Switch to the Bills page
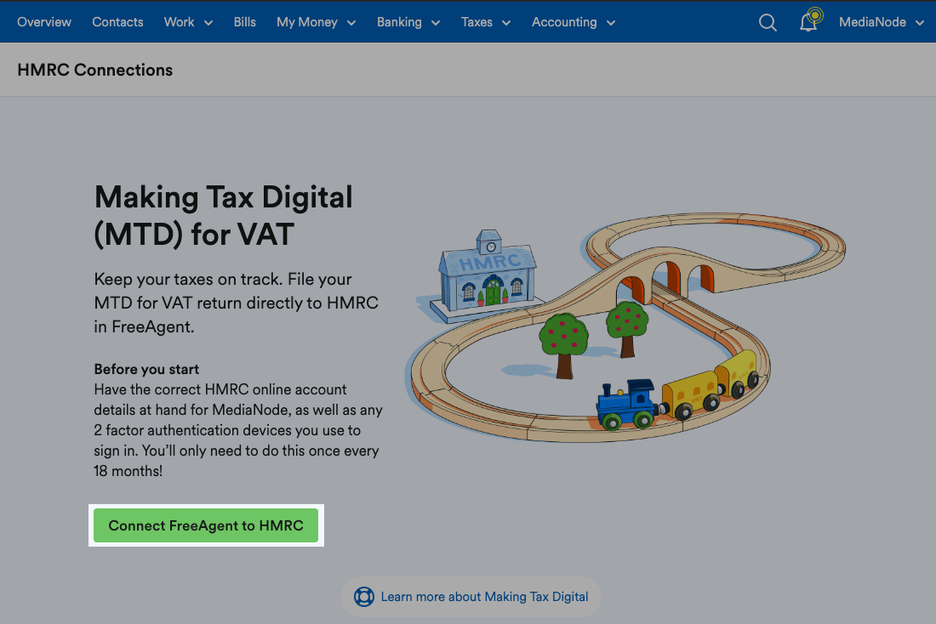Image resolution: width=936 pixels, height=624 pixels. coord(244,22)
